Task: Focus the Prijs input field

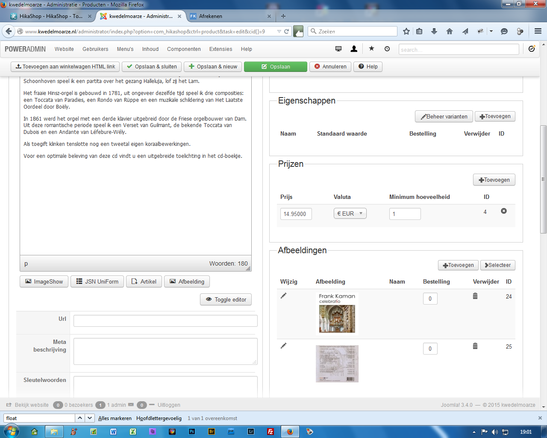Action: click(296, 214)
